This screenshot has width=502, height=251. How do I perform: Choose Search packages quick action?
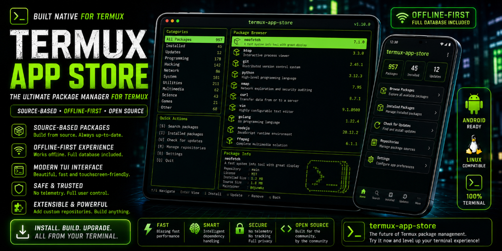pyautogui.click(x=178, y=127)
